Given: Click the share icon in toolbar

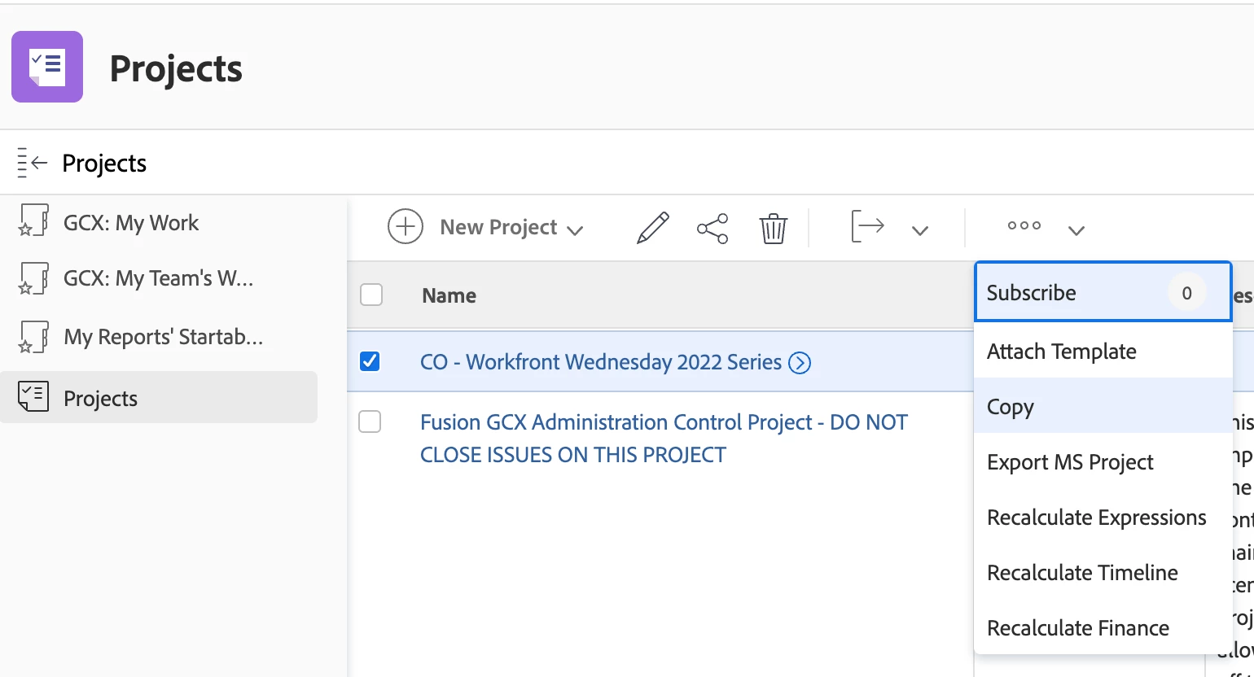Looking at the screenshot, I should click(x=712, y=229).
